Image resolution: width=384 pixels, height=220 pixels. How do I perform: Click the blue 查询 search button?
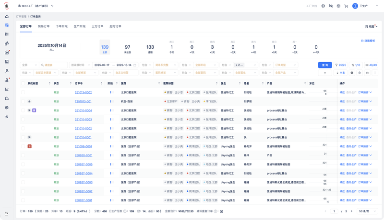[324, 65]
